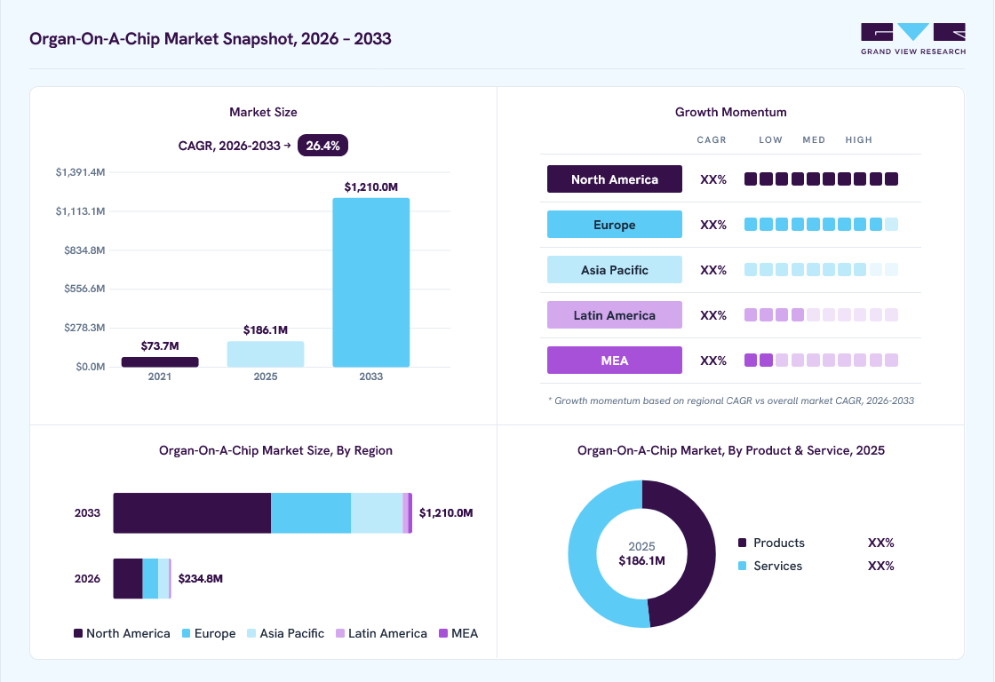This screenshot has width=995, height=682.
Task: Click the $556.6M axis label
Action: click(x=84, y=289)
